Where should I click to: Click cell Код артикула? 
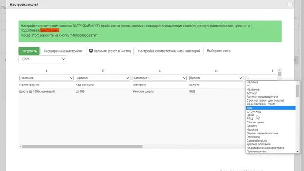click(85, 85)
